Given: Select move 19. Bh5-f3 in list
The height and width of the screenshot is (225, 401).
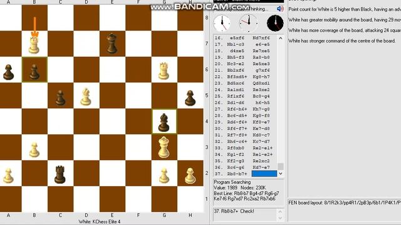Looking at the screenshot, I should click(x=236, y=57).
